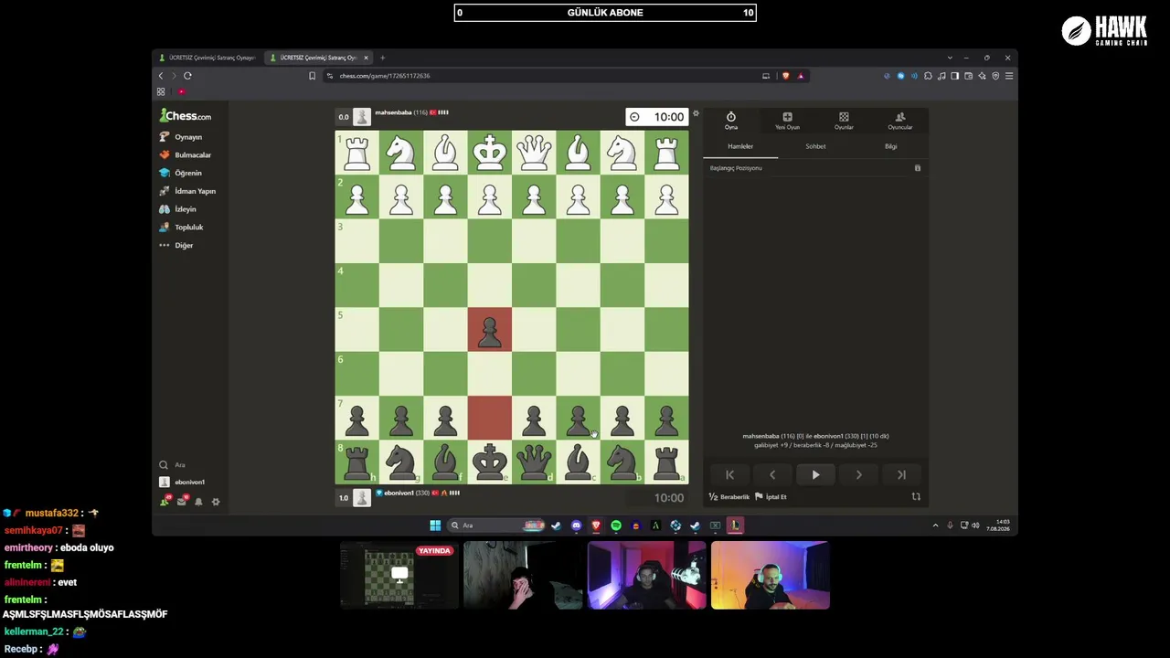1170x658 pixels.
Task: Open Brave browser from the taskbar
Action: point(596,525)
